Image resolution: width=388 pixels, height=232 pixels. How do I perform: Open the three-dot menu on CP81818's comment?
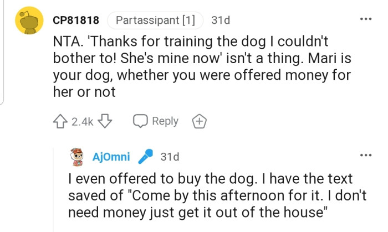click(x=365, y=19)
